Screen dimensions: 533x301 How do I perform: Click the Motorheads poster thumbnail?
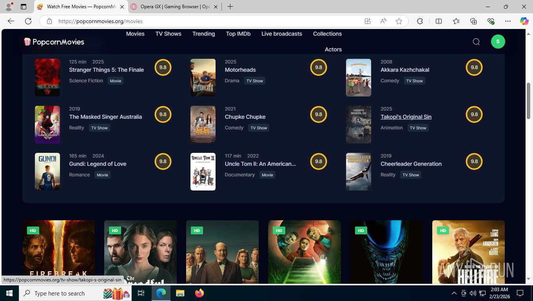point(203,78)
